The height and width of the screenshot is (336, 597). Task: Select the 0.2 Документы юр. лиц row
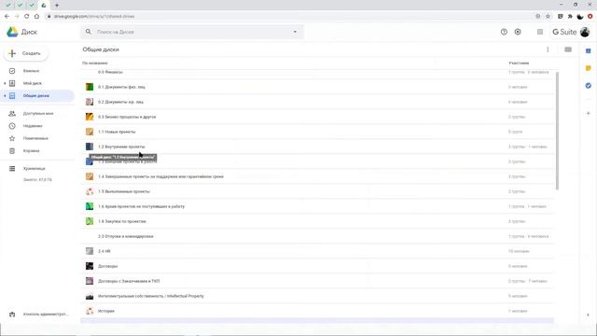317,102
